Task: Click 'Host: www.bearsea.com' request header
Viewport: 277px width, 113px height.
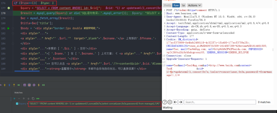Action: (x=182, y=13)
